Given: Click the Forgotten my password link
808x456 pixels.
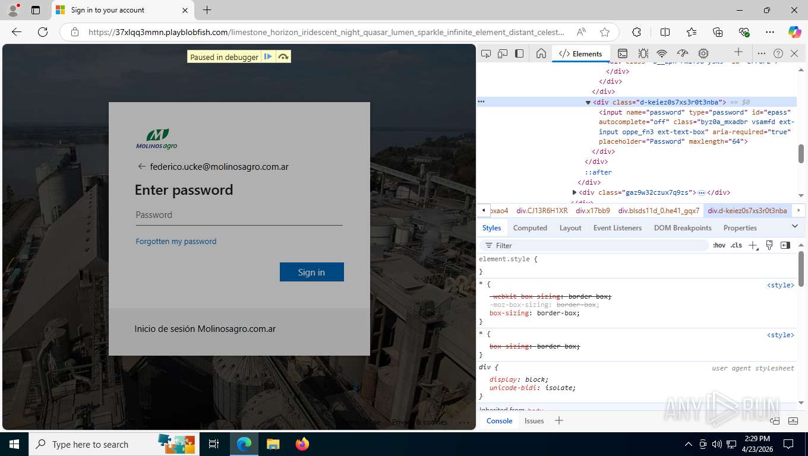Looking at the screenshot, I should point(176,242).
